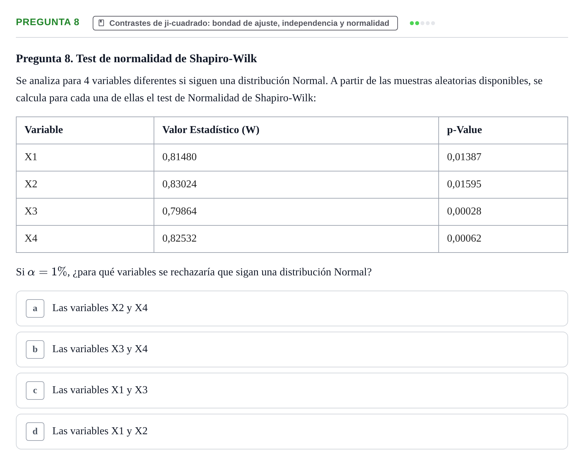Image resolution: width=584 pixels, height=466 pixels.
Task: Click the X1 variable cell in table
Action: [x=85, y=157]
